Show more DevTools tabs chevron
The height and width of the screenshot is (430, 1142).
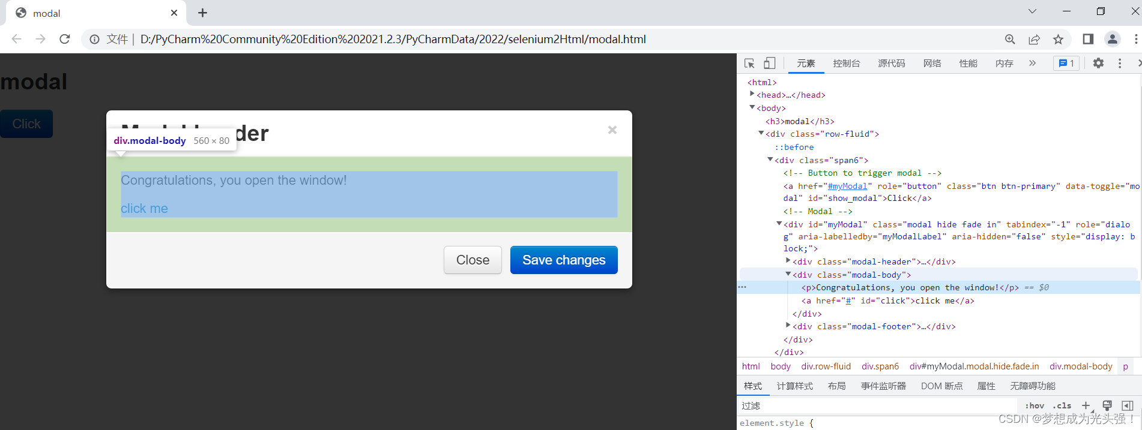coord(1032,63)
